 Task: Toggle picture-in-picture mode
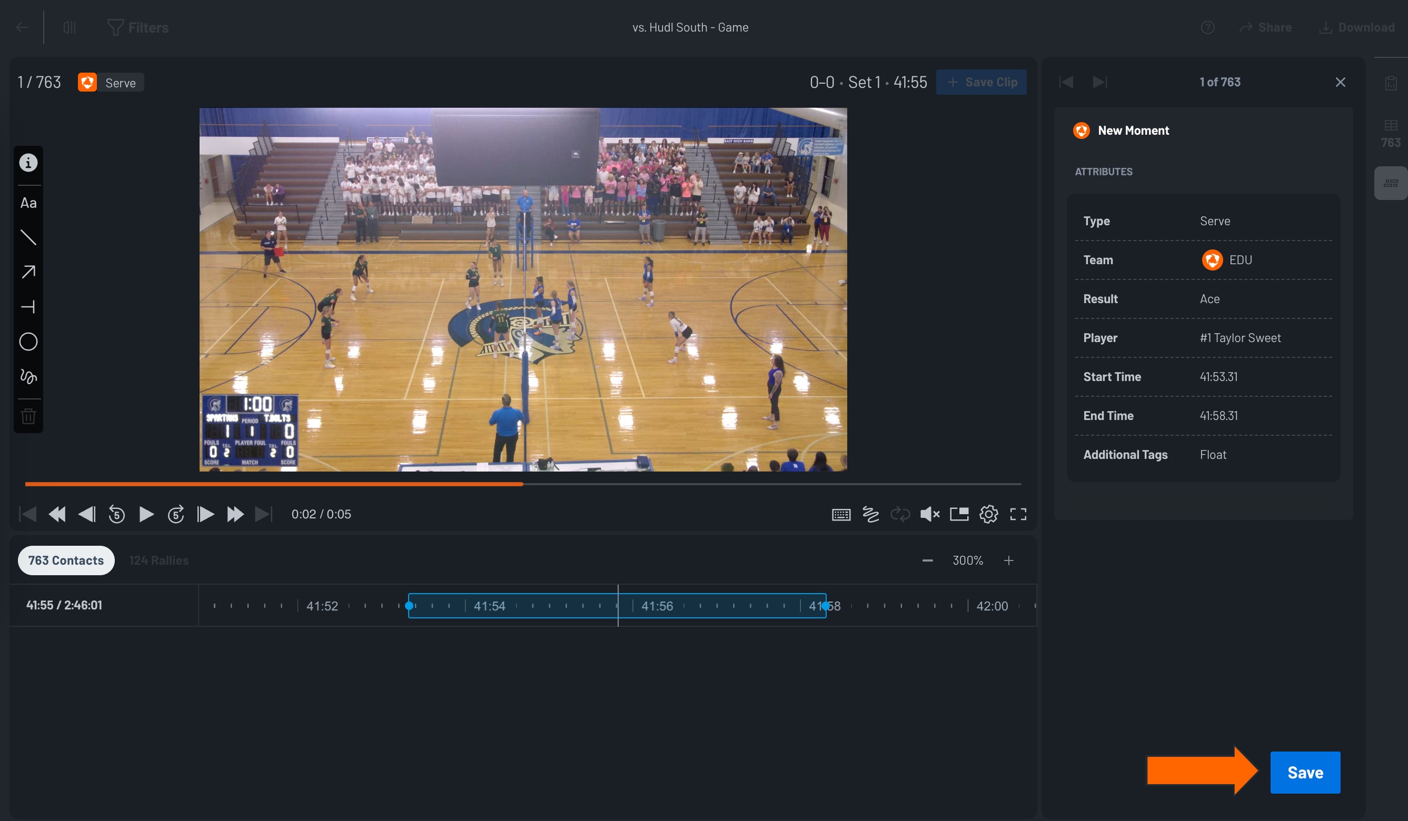click(959, 514)
